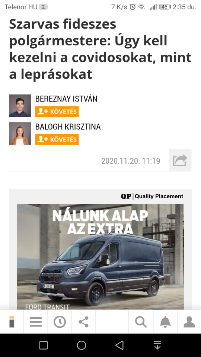The image size is (201, 357).
Task: Open the BEREZNAY ISTVÁN author name link
Action: [66, 99]
